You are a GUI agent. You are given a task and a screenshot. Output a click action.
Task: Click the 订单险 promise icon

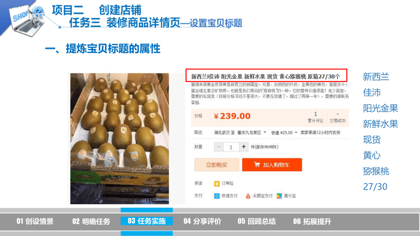[217, 184]
